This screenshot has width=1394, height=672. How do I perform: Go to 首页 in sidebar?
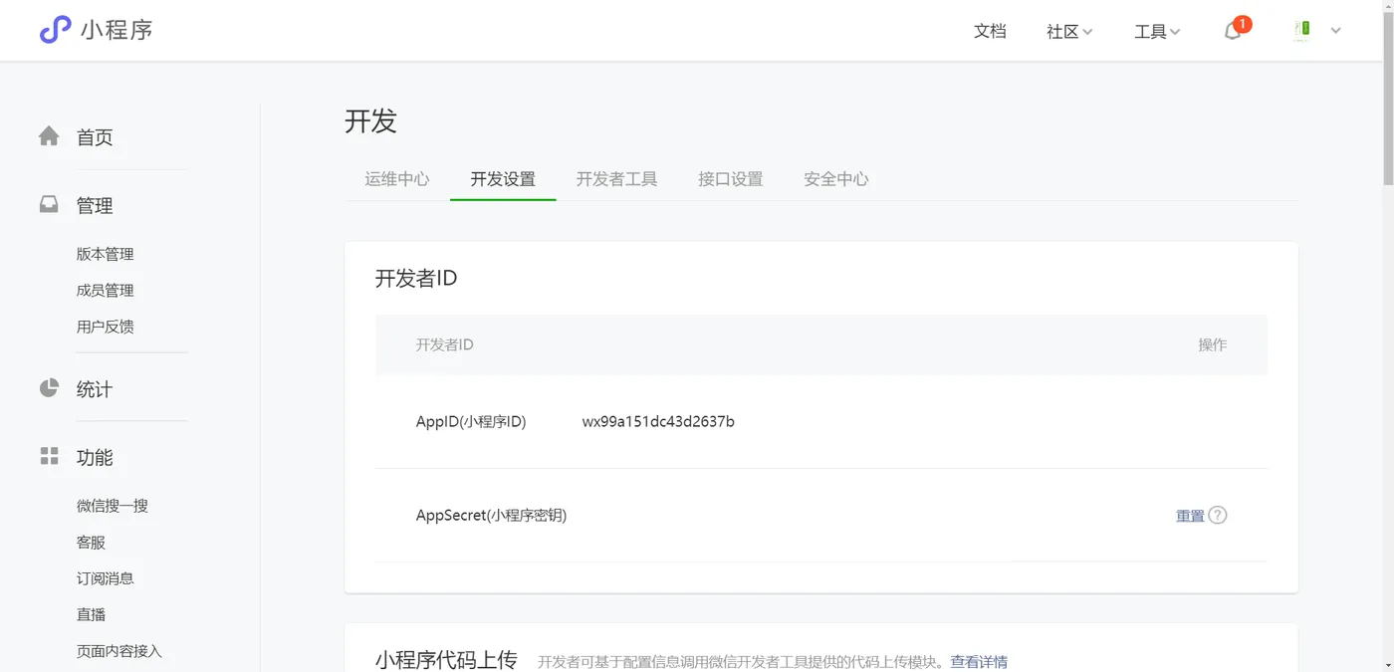click(95, 137)
